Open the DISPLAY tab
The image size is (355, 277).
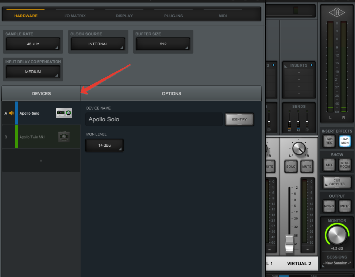pos(124,16)
